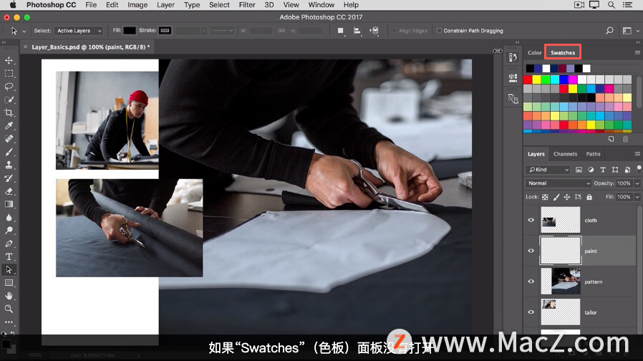Select the Move tool
The width and height of the screenshot is (643, 361).
click(x=9, y=61)
